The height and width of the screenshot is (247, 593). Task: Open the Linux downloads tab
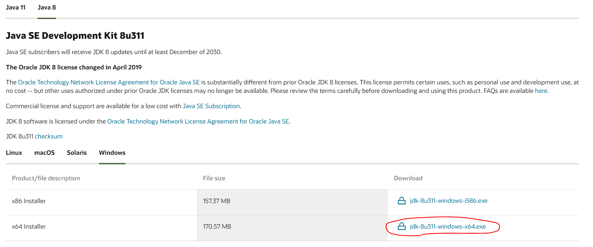point(14,153)
